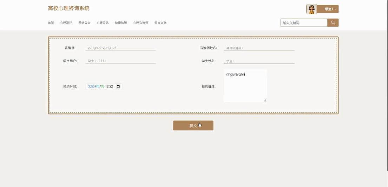This screenshot has width=388, height=187.
Task: Open the 网站公告 page
Action: tap(84, 23)
